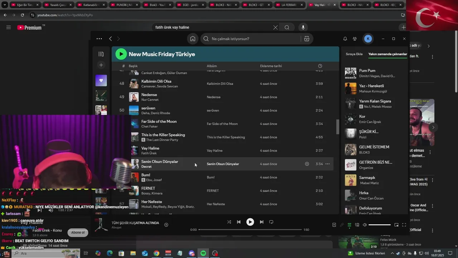Open Spotify Browse icon beside search field

tap(307, 39)
